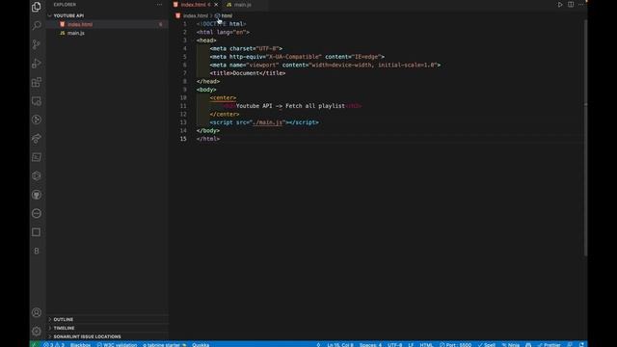This screenshot has height=347, width=617.
Task: Click the editor's vertical scrollbar
Action: 585,138
